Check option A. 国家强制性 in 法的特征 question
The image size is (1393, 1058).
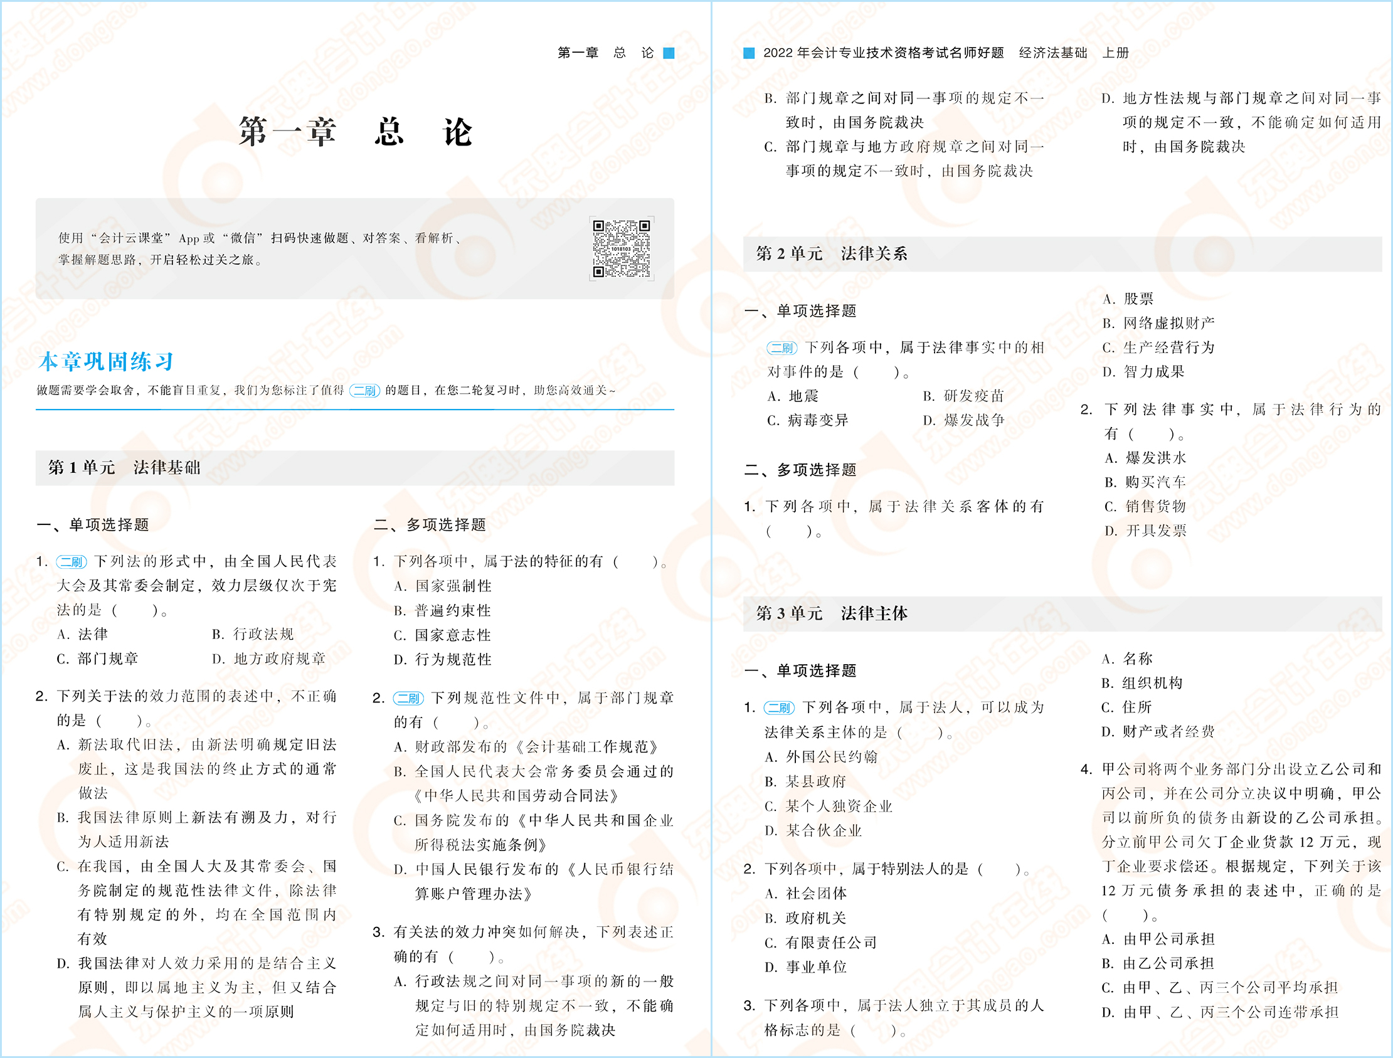click(x=443, y=586)
